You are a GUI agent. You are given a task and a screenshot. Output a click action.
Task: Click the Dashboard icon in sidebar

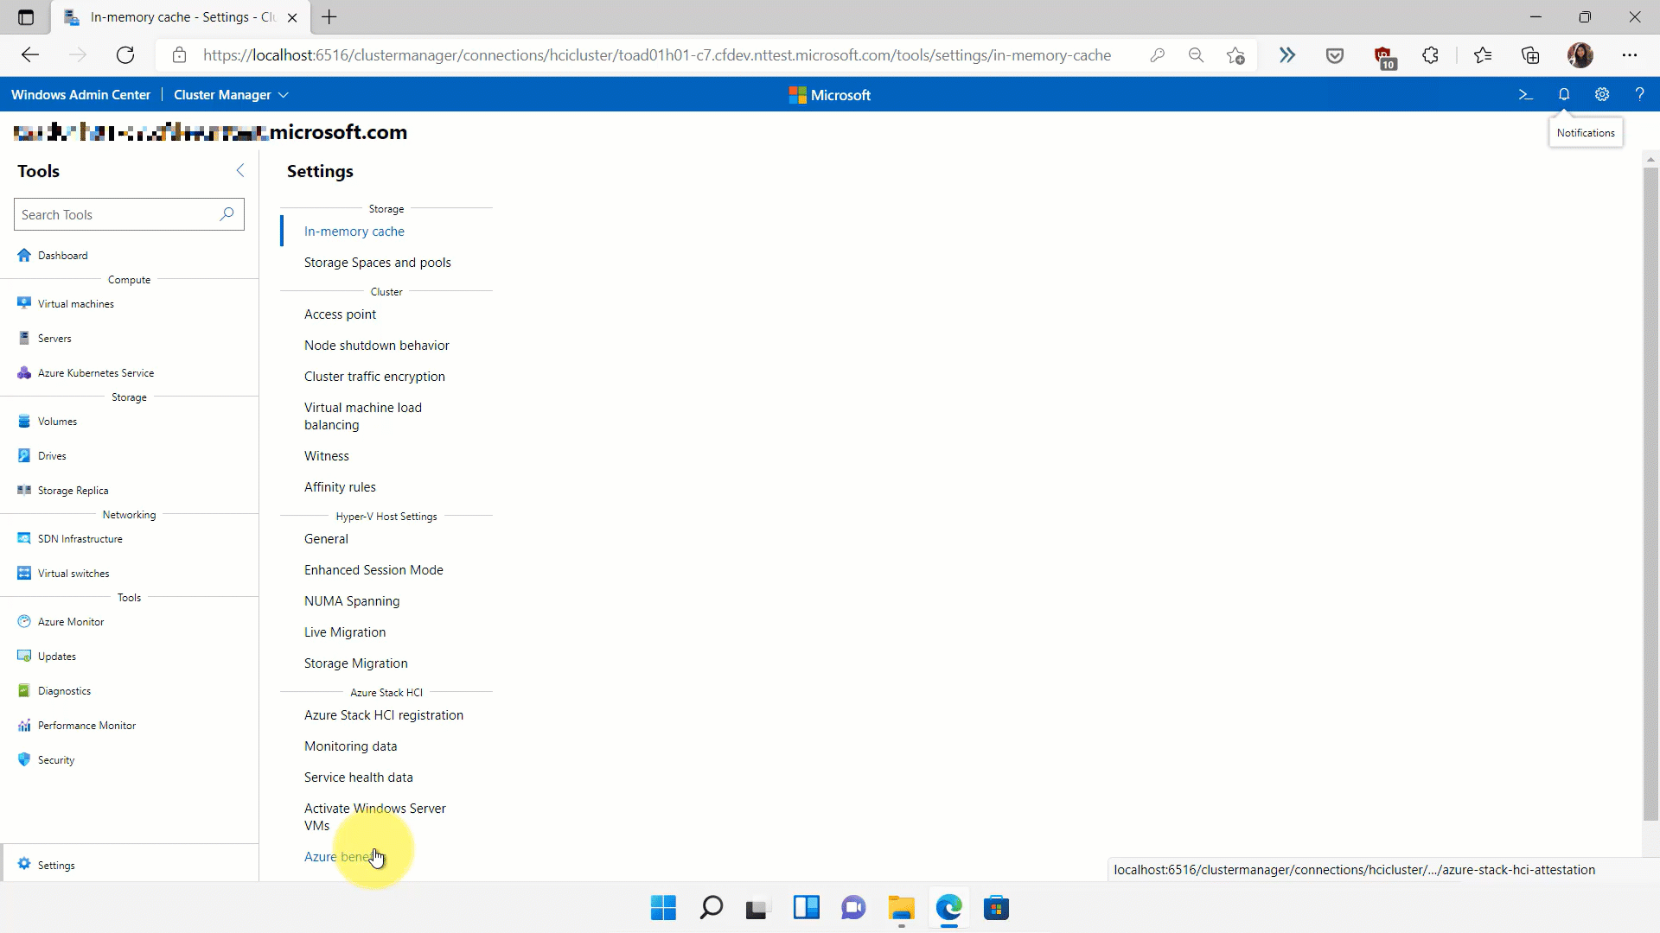coord(24,254)
